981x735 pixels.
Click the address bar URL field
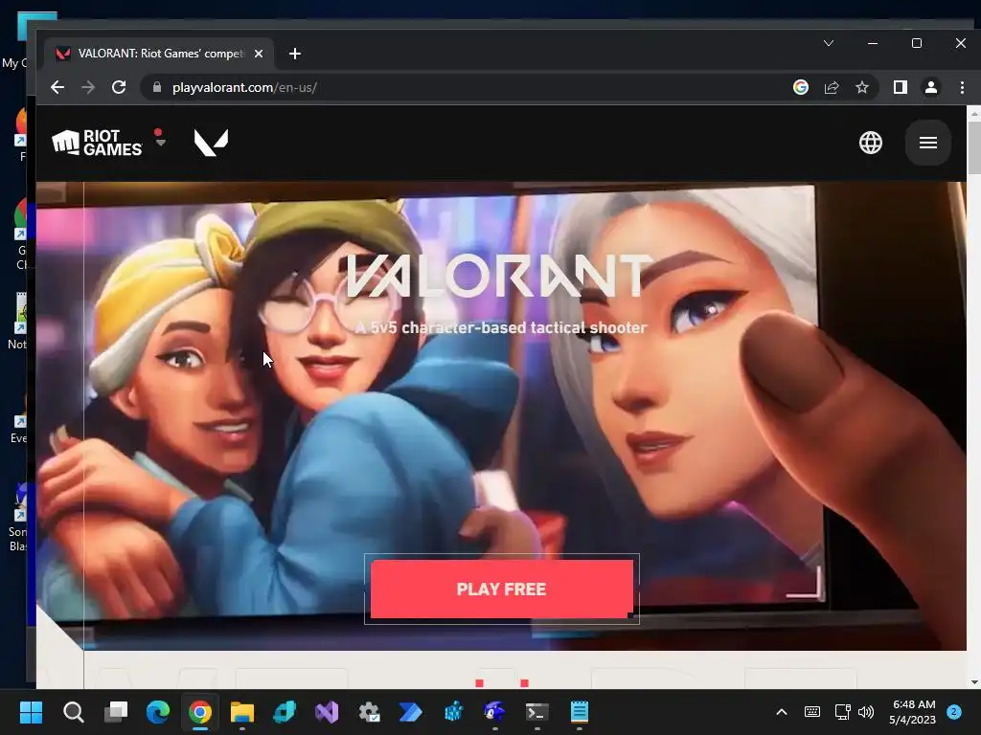(463, 87)
